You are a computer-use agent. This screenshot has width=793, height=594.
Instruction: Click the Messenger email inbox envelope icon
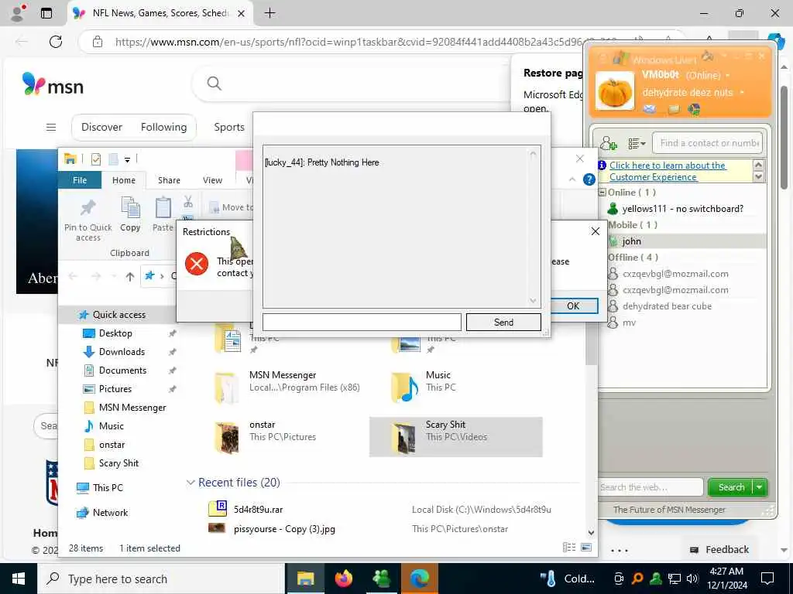click(x=650, y=108)
